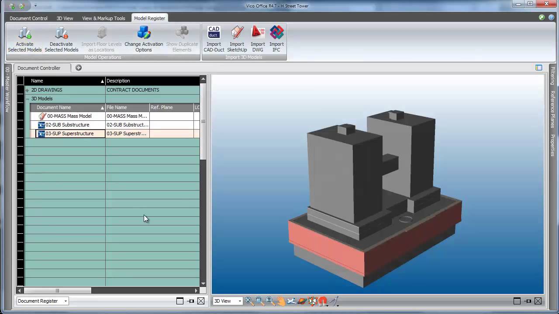Expand the 2D DRAWINGS group
559x314 pixels.
27,90
